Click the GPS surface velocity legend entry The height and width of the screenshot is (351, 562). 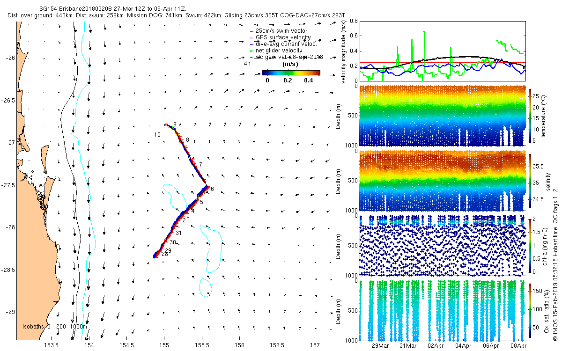click(281, 37)
